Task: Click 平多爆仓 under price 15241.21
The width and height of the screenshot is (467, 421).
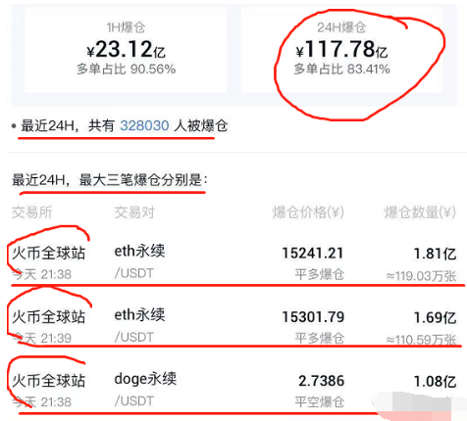Action: tap(320, 274)
